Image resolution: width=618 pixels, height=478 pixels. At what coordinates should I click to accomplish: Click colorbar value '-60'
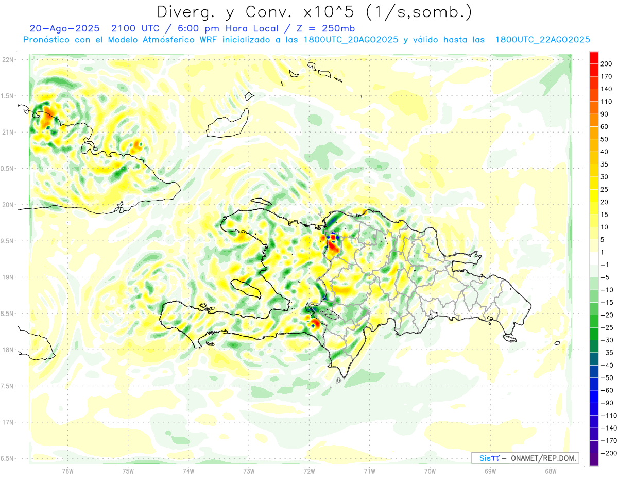[607, 390]
